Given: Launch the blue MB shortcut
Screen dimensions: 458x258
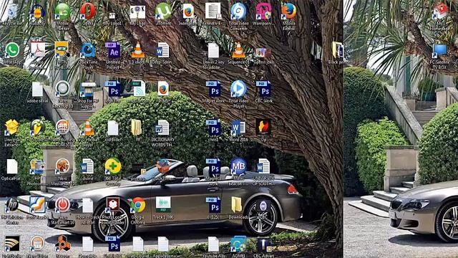Looking at the screenshot, I should [x=238, y=166].
